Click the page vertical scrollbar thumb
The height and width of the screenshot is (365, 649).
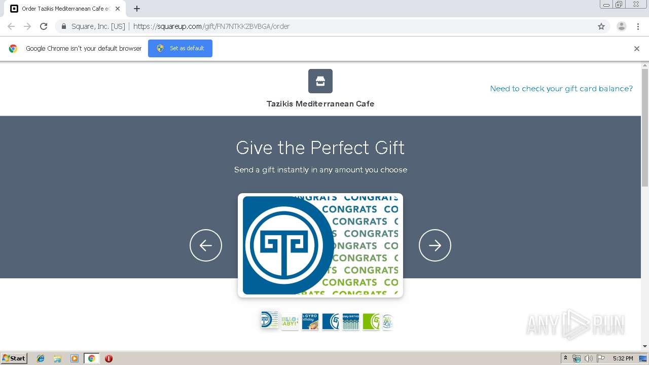coord(645,128)
